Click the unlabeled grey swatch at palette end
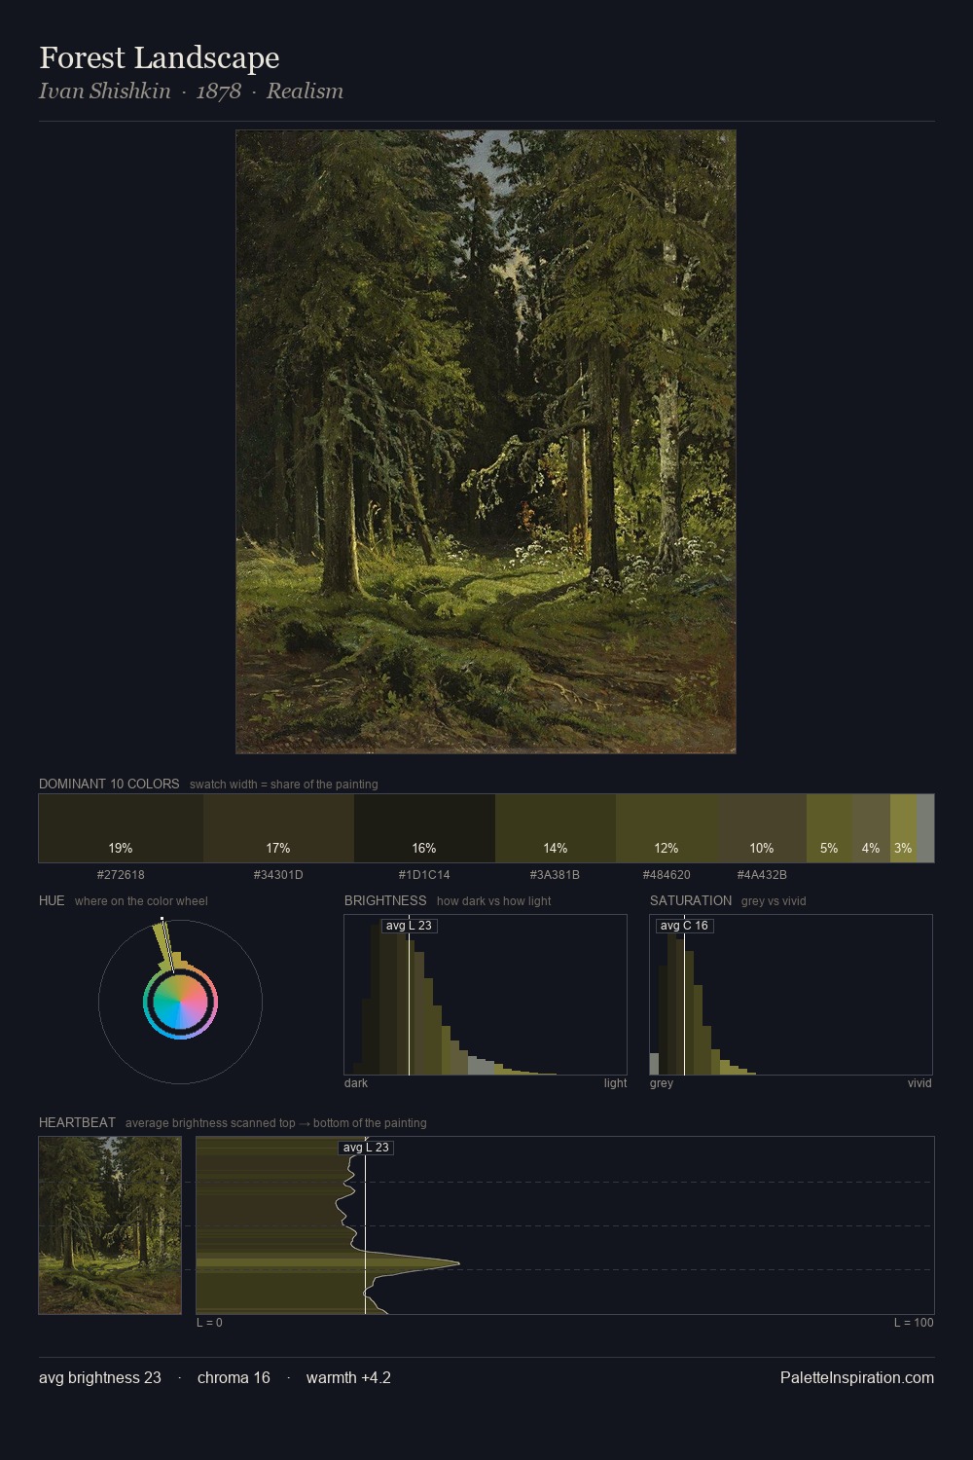 925,828
